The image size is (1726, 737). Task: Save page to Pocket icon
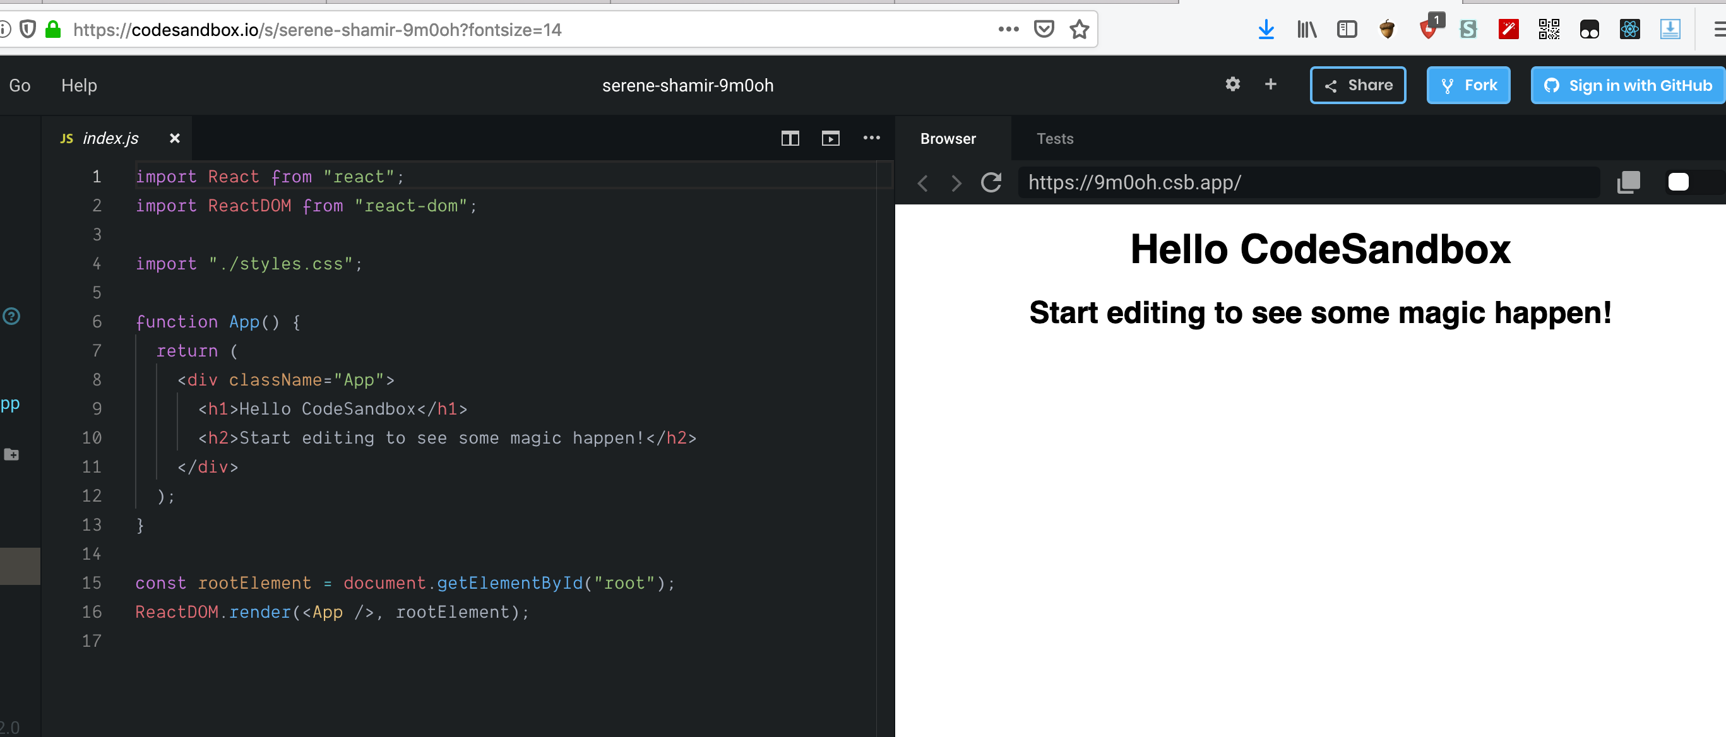pos(1044,30)
